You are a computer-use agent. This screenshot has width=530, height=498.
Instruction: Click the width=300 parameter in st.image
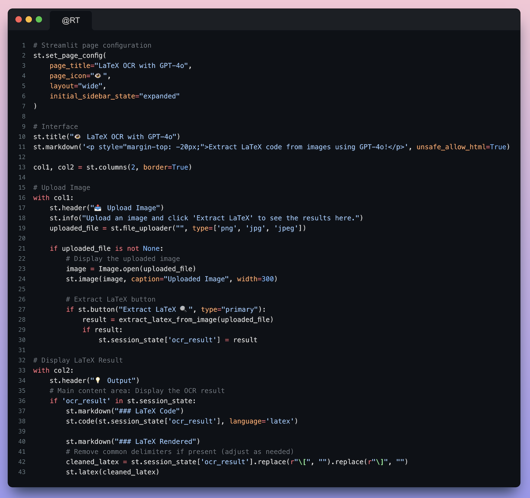click(255, 279)
